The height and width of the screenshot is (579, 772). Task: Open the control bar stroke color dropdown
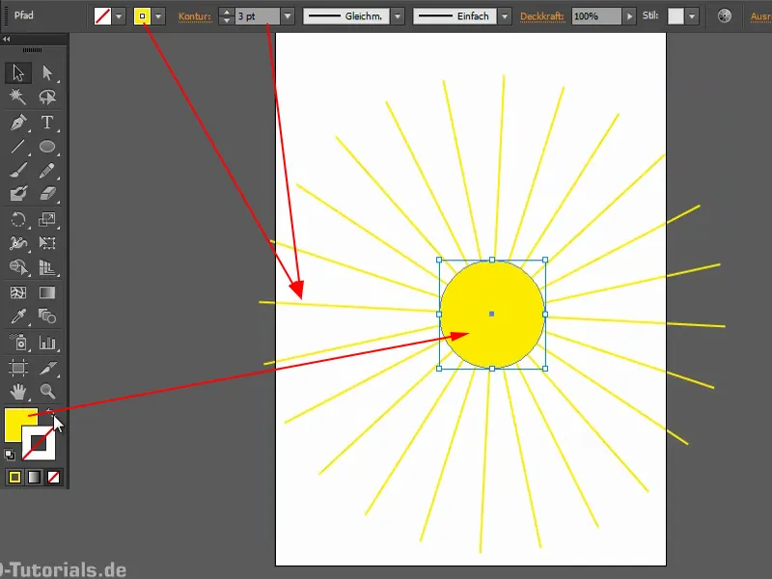pyautogui.click(x=158, y=16)
